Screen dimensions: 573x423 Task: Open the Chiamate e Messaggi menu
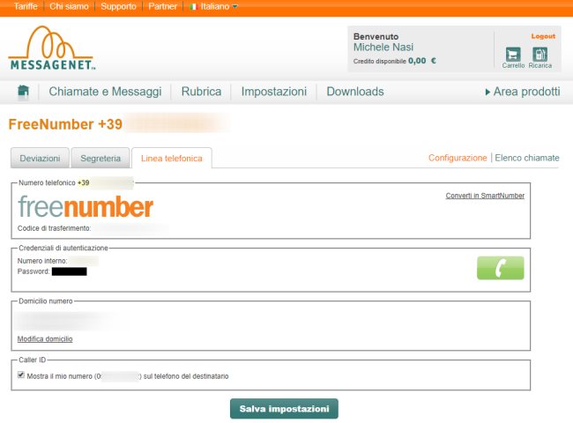coord(105,92)
